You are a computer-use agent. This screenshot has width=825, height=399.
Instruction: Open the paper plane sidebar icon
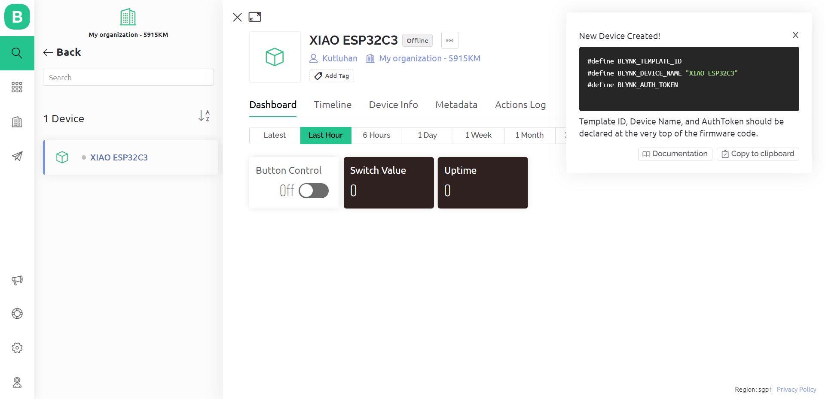(x=17, y=156)
